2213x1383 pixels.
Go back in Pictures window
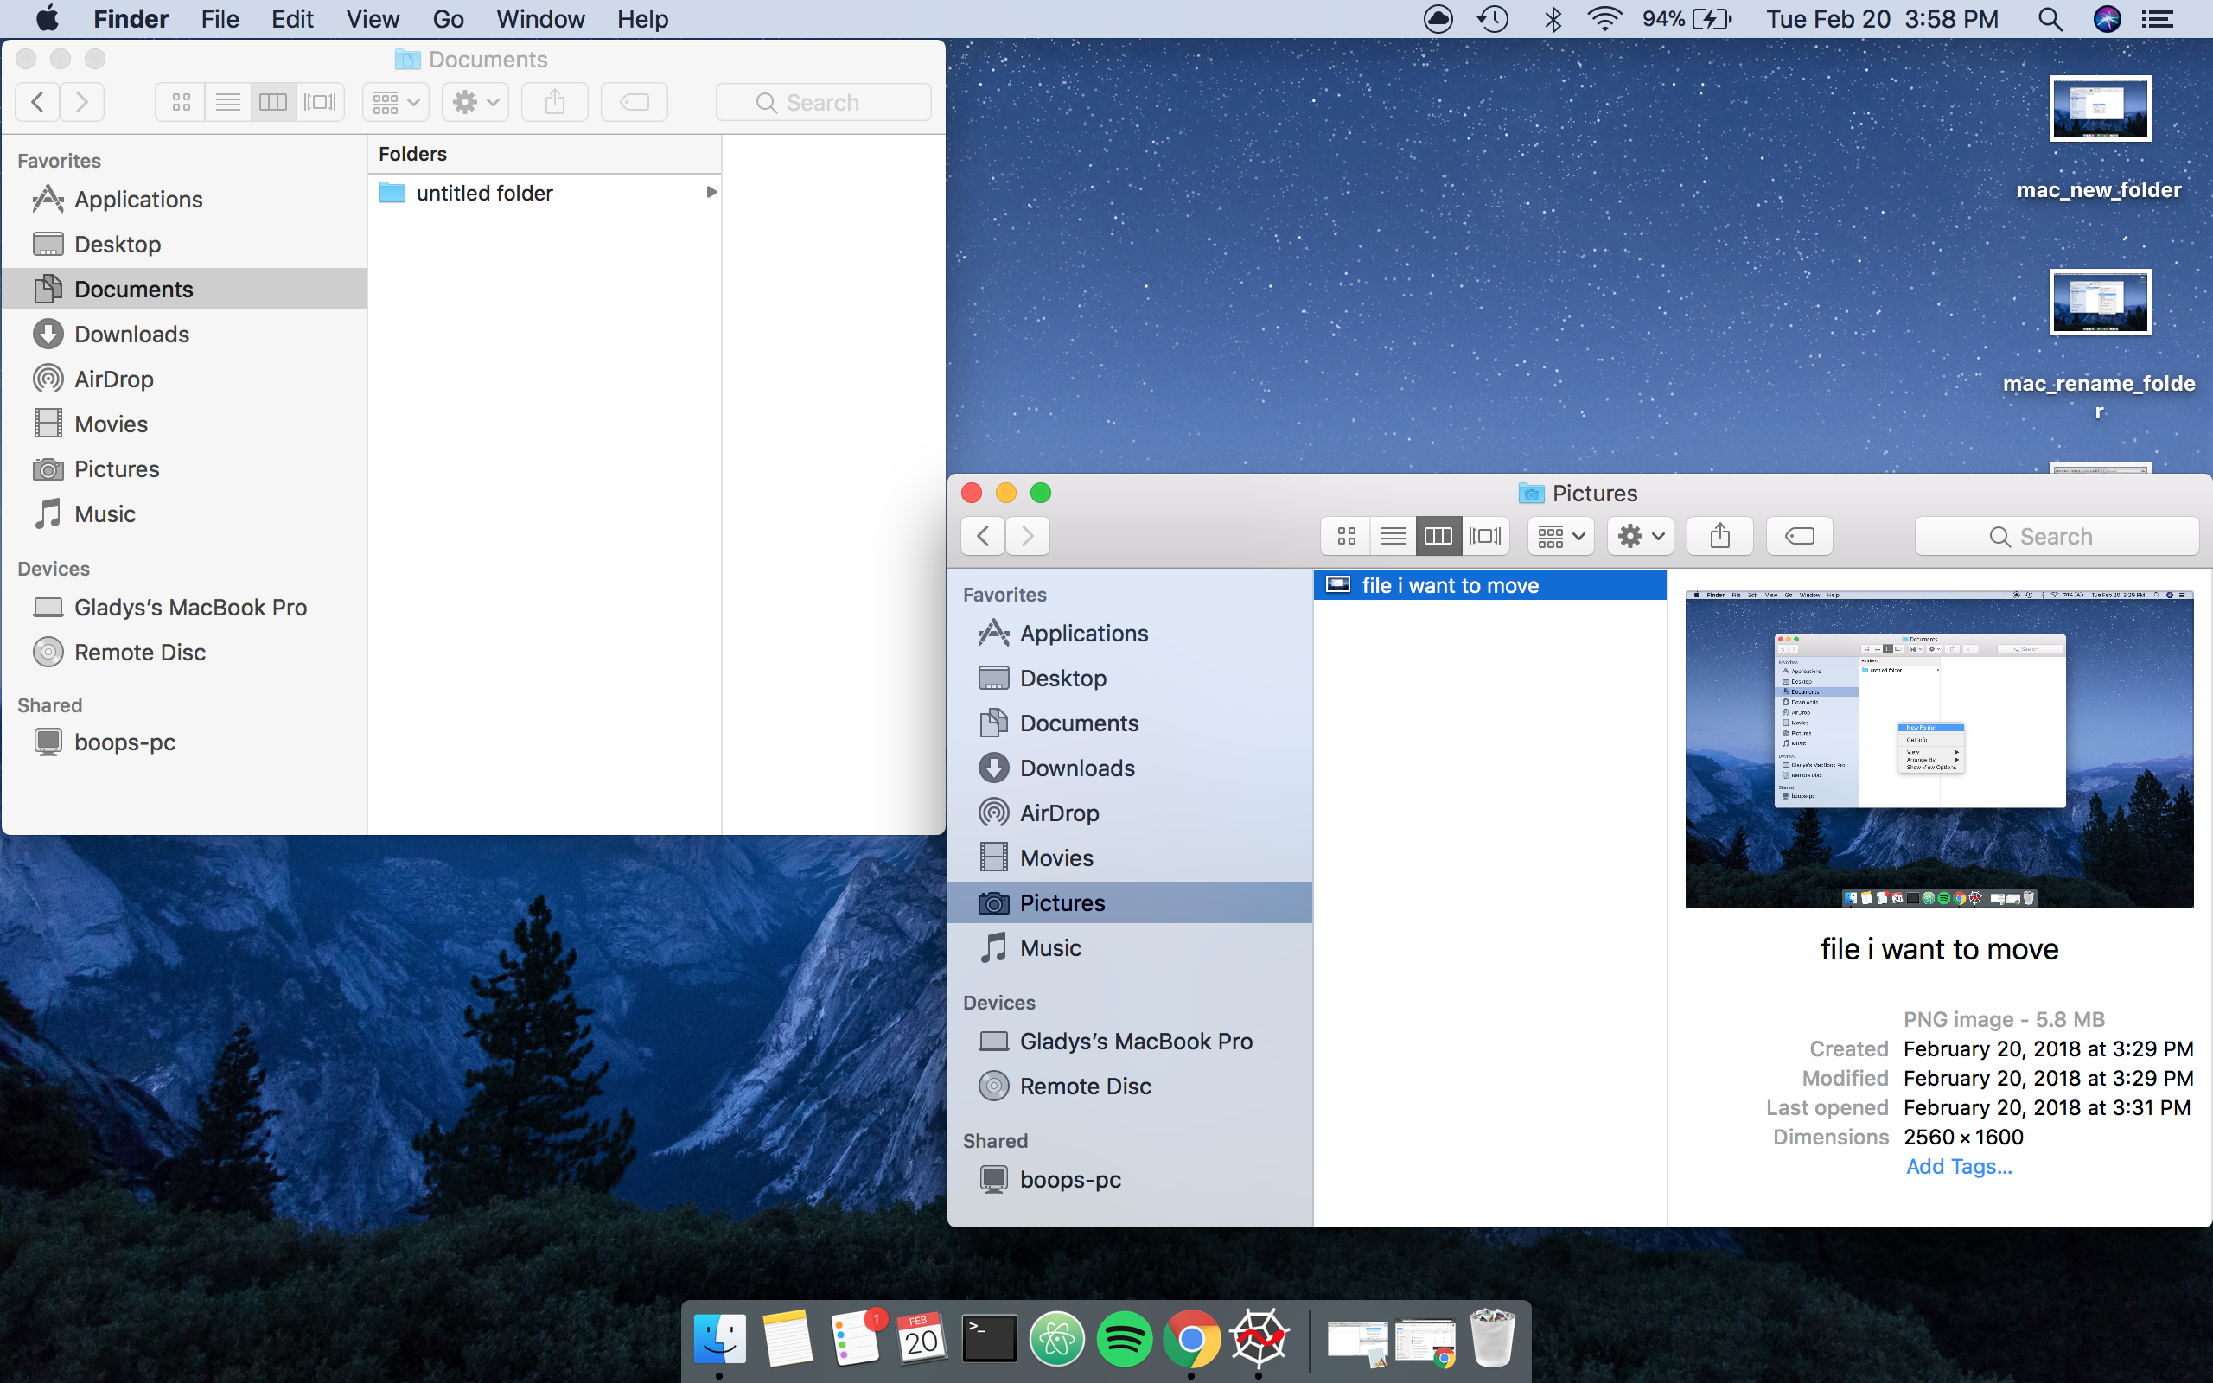click(x=983, y=536)
